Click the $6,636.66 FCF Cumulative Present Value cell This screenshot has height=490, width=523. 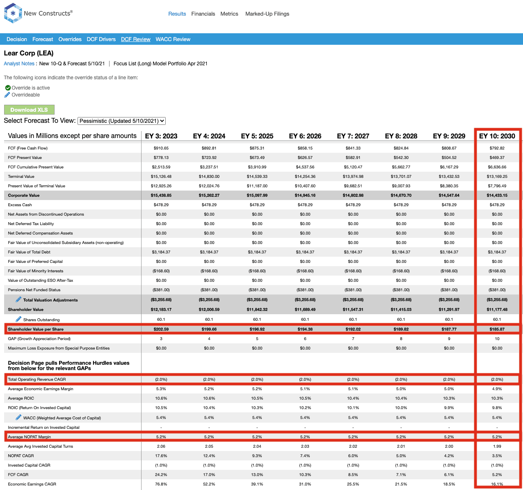497,167
